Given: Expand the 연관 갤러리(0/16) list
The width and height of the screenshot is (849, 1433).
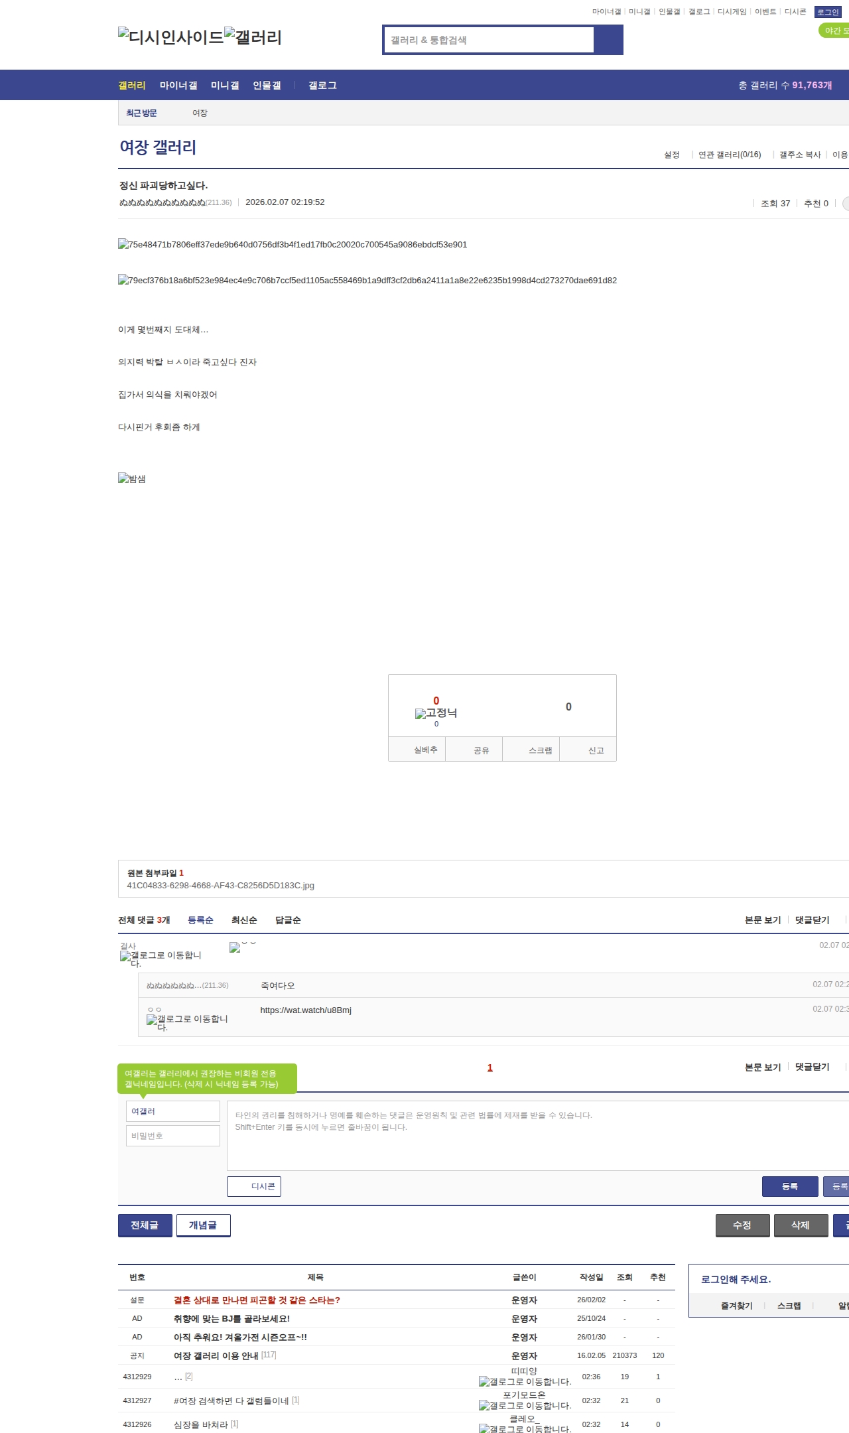Looking at the screenshot, I should (730, 155).
